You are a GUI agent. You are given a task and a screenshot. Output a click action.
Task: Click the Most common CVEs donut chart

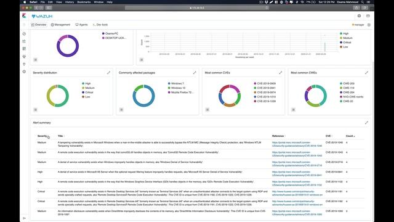point(230,96)
